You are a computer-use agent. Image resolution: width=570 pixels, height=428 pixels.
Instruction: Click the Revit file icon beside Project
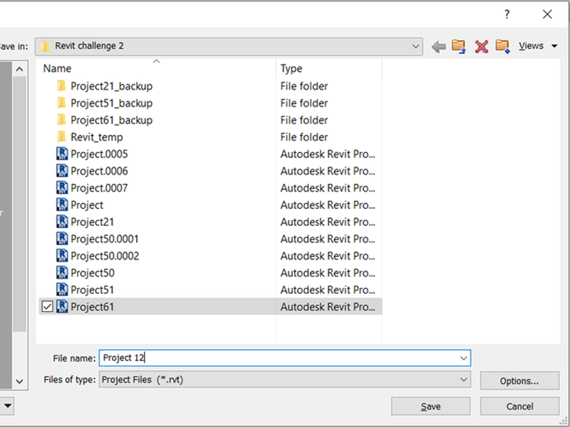point(62,205)
